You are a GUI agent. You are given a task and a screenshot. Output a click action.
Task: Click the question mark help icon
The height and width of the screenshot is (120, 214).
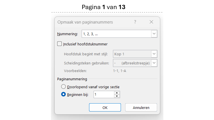pos(135,22)
